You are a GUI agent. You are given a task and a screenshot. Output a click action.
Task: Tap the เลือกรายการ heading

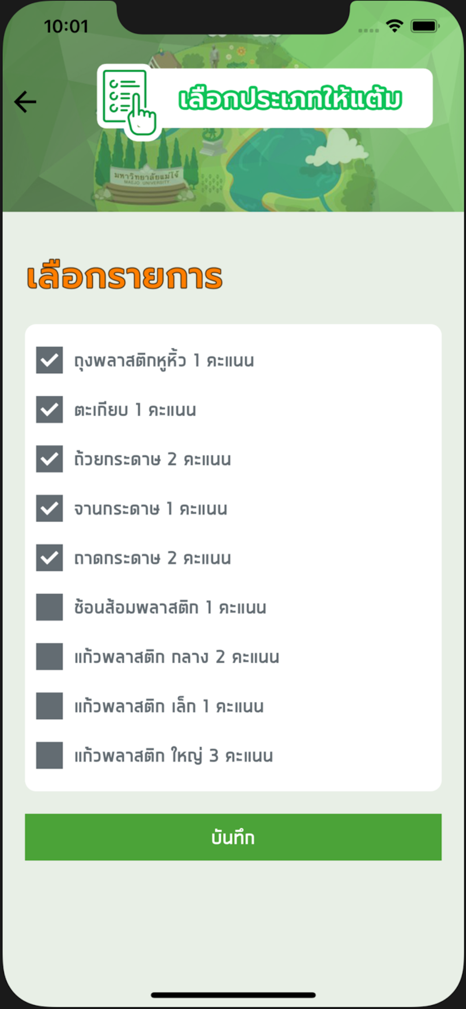(x=125, y=277)
